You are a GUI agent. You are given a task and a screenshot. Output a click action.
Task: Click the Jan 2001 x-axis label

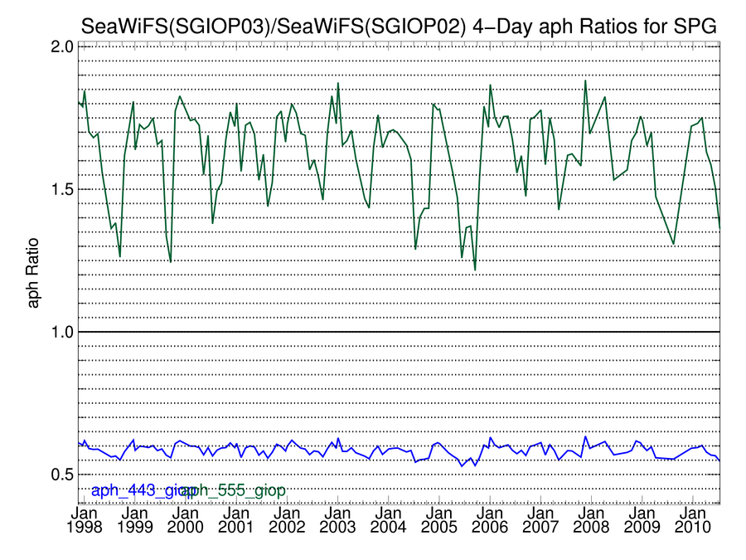tap(236, 520)
